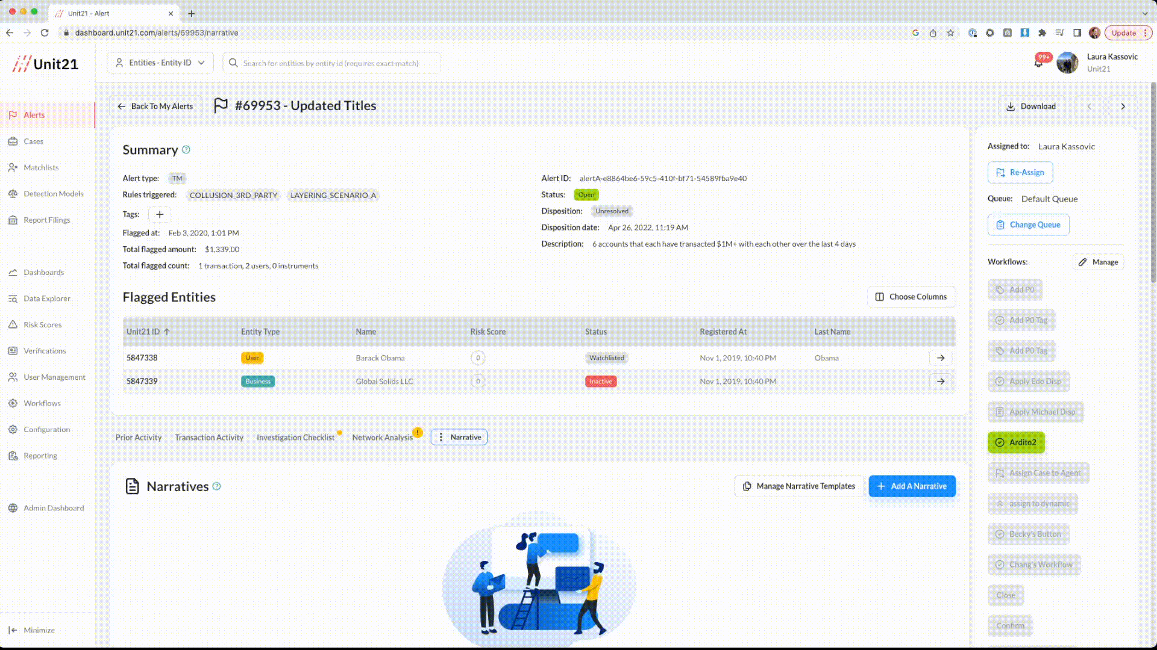Viewport: 1157px width, 650px height.
Task: Click the entity ID search field
Action: coord(331,63)
